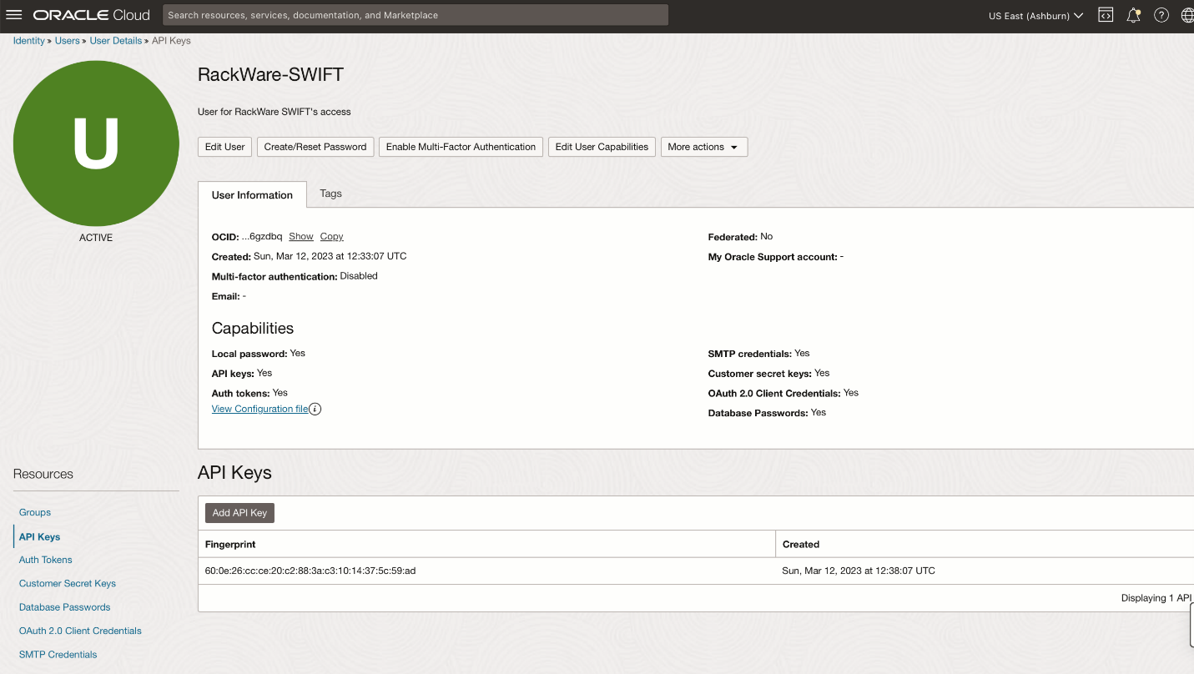This screenshot has width=1194, height=674.
Task: Open the hamburger navigation menu
Action: pos(13,15)
